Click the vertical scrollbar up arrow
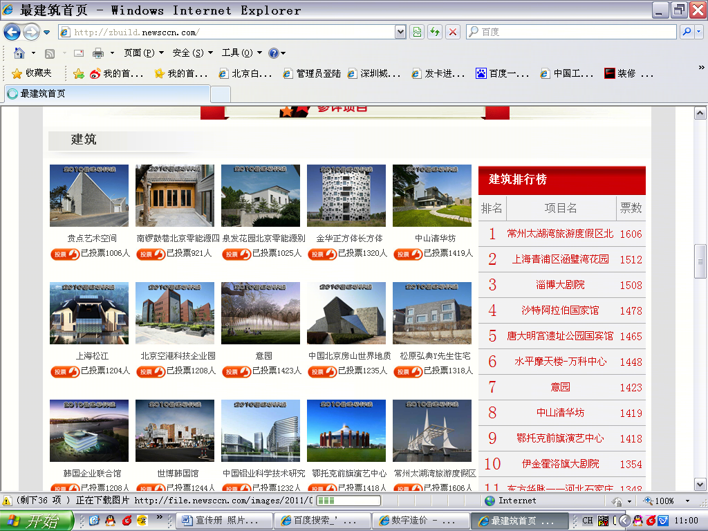 pyautogui.click(x=700, y=113)
